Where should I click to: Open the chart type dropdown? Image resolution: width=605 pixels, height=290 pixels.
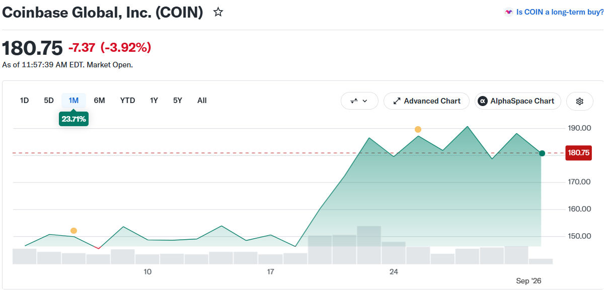pos(359,101)
